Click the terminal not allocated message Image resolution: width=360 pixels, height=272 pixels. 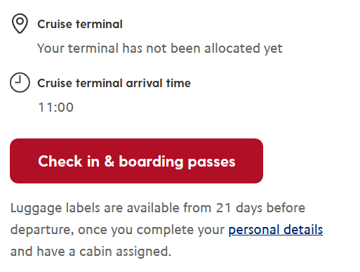pos(160,48)
